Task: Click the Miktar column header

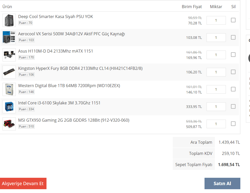Action: point(216,7)
